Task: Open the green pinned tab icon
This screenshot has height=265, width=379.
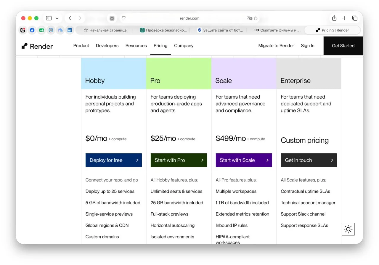Action: 41,30
